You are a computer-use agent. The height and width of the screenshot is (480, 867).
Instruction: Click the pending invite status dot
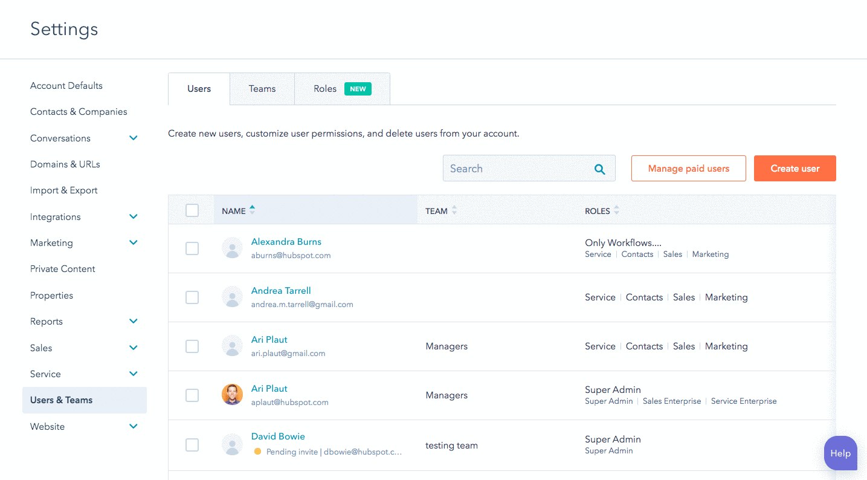(259, 452)
